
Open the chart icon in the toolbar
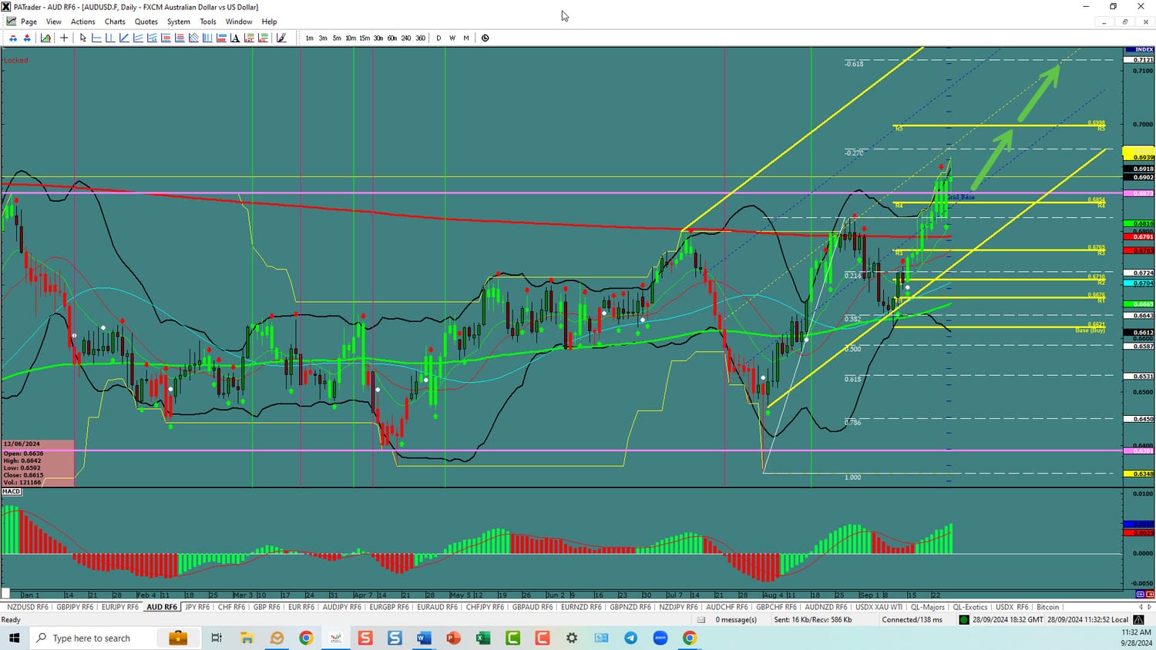coord(46,38)
